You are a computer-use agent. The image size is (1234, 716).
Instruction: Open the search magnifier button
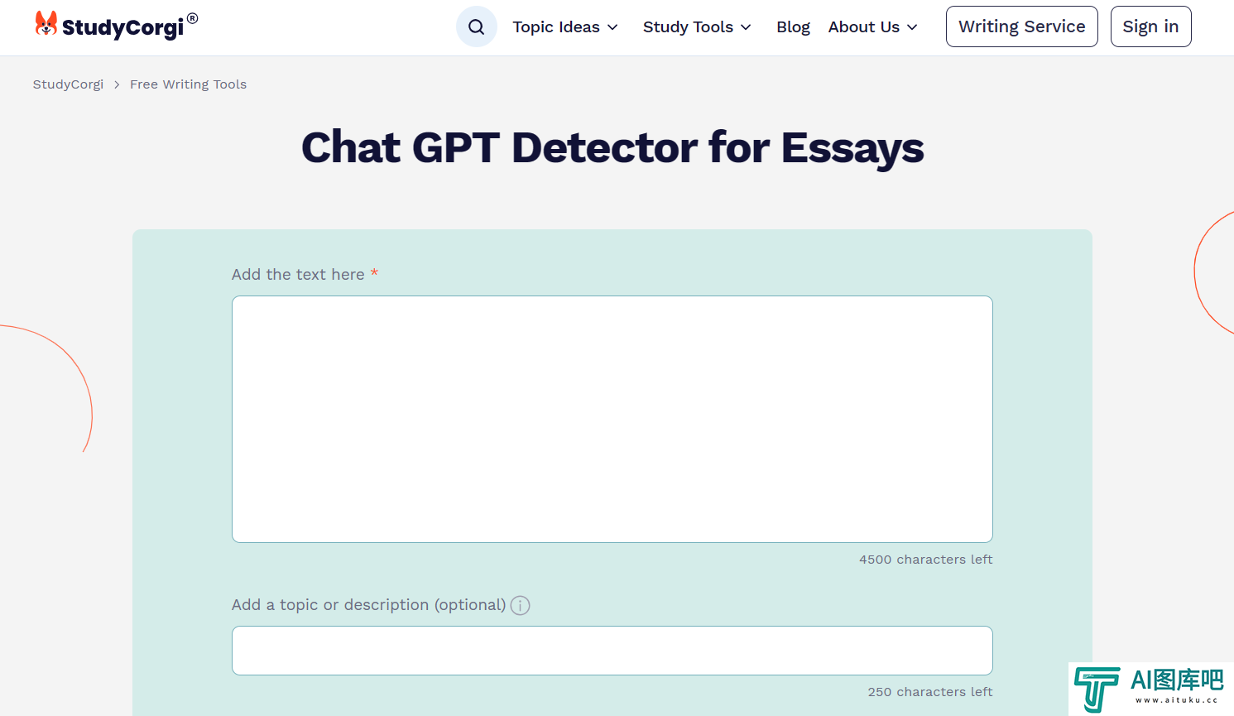tap(477, 26)
